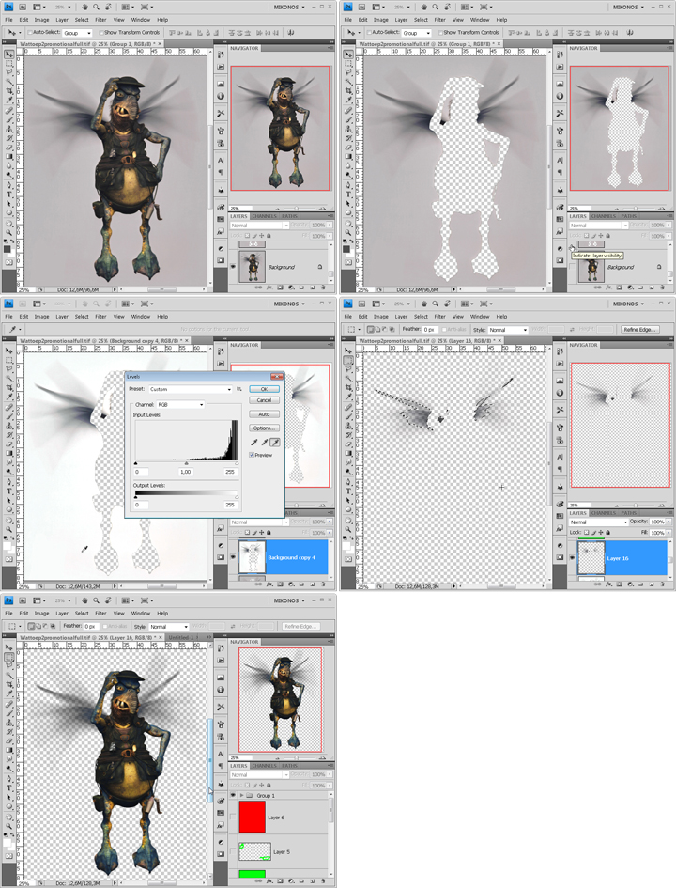
Task: Click the trash icon below Layer 16 in layers panel
Action: 663,584
